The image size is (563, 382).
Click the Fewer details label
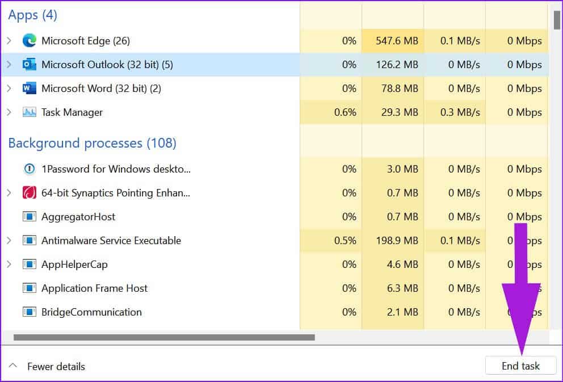(x=56, y=367)
